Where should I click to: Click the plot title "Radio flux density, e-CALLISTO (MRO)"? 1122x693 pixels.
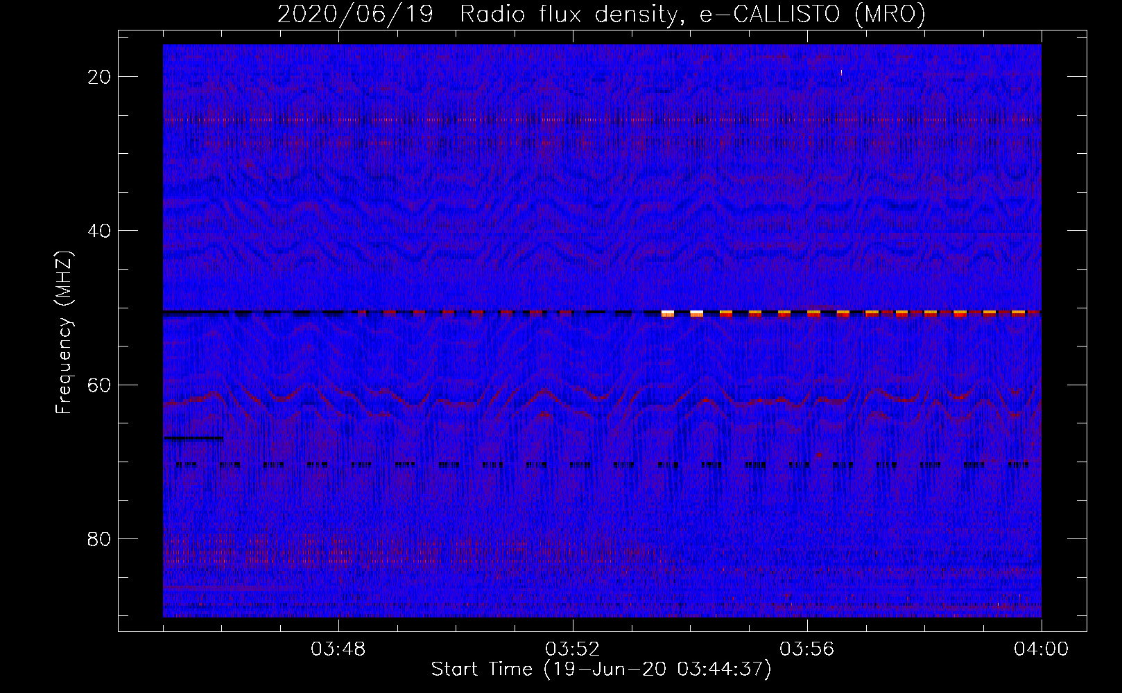(x=693, y=14)
